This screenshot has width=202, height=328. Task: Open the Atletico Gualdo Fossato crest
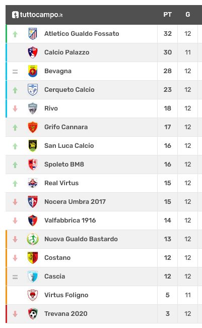(33, 34)
